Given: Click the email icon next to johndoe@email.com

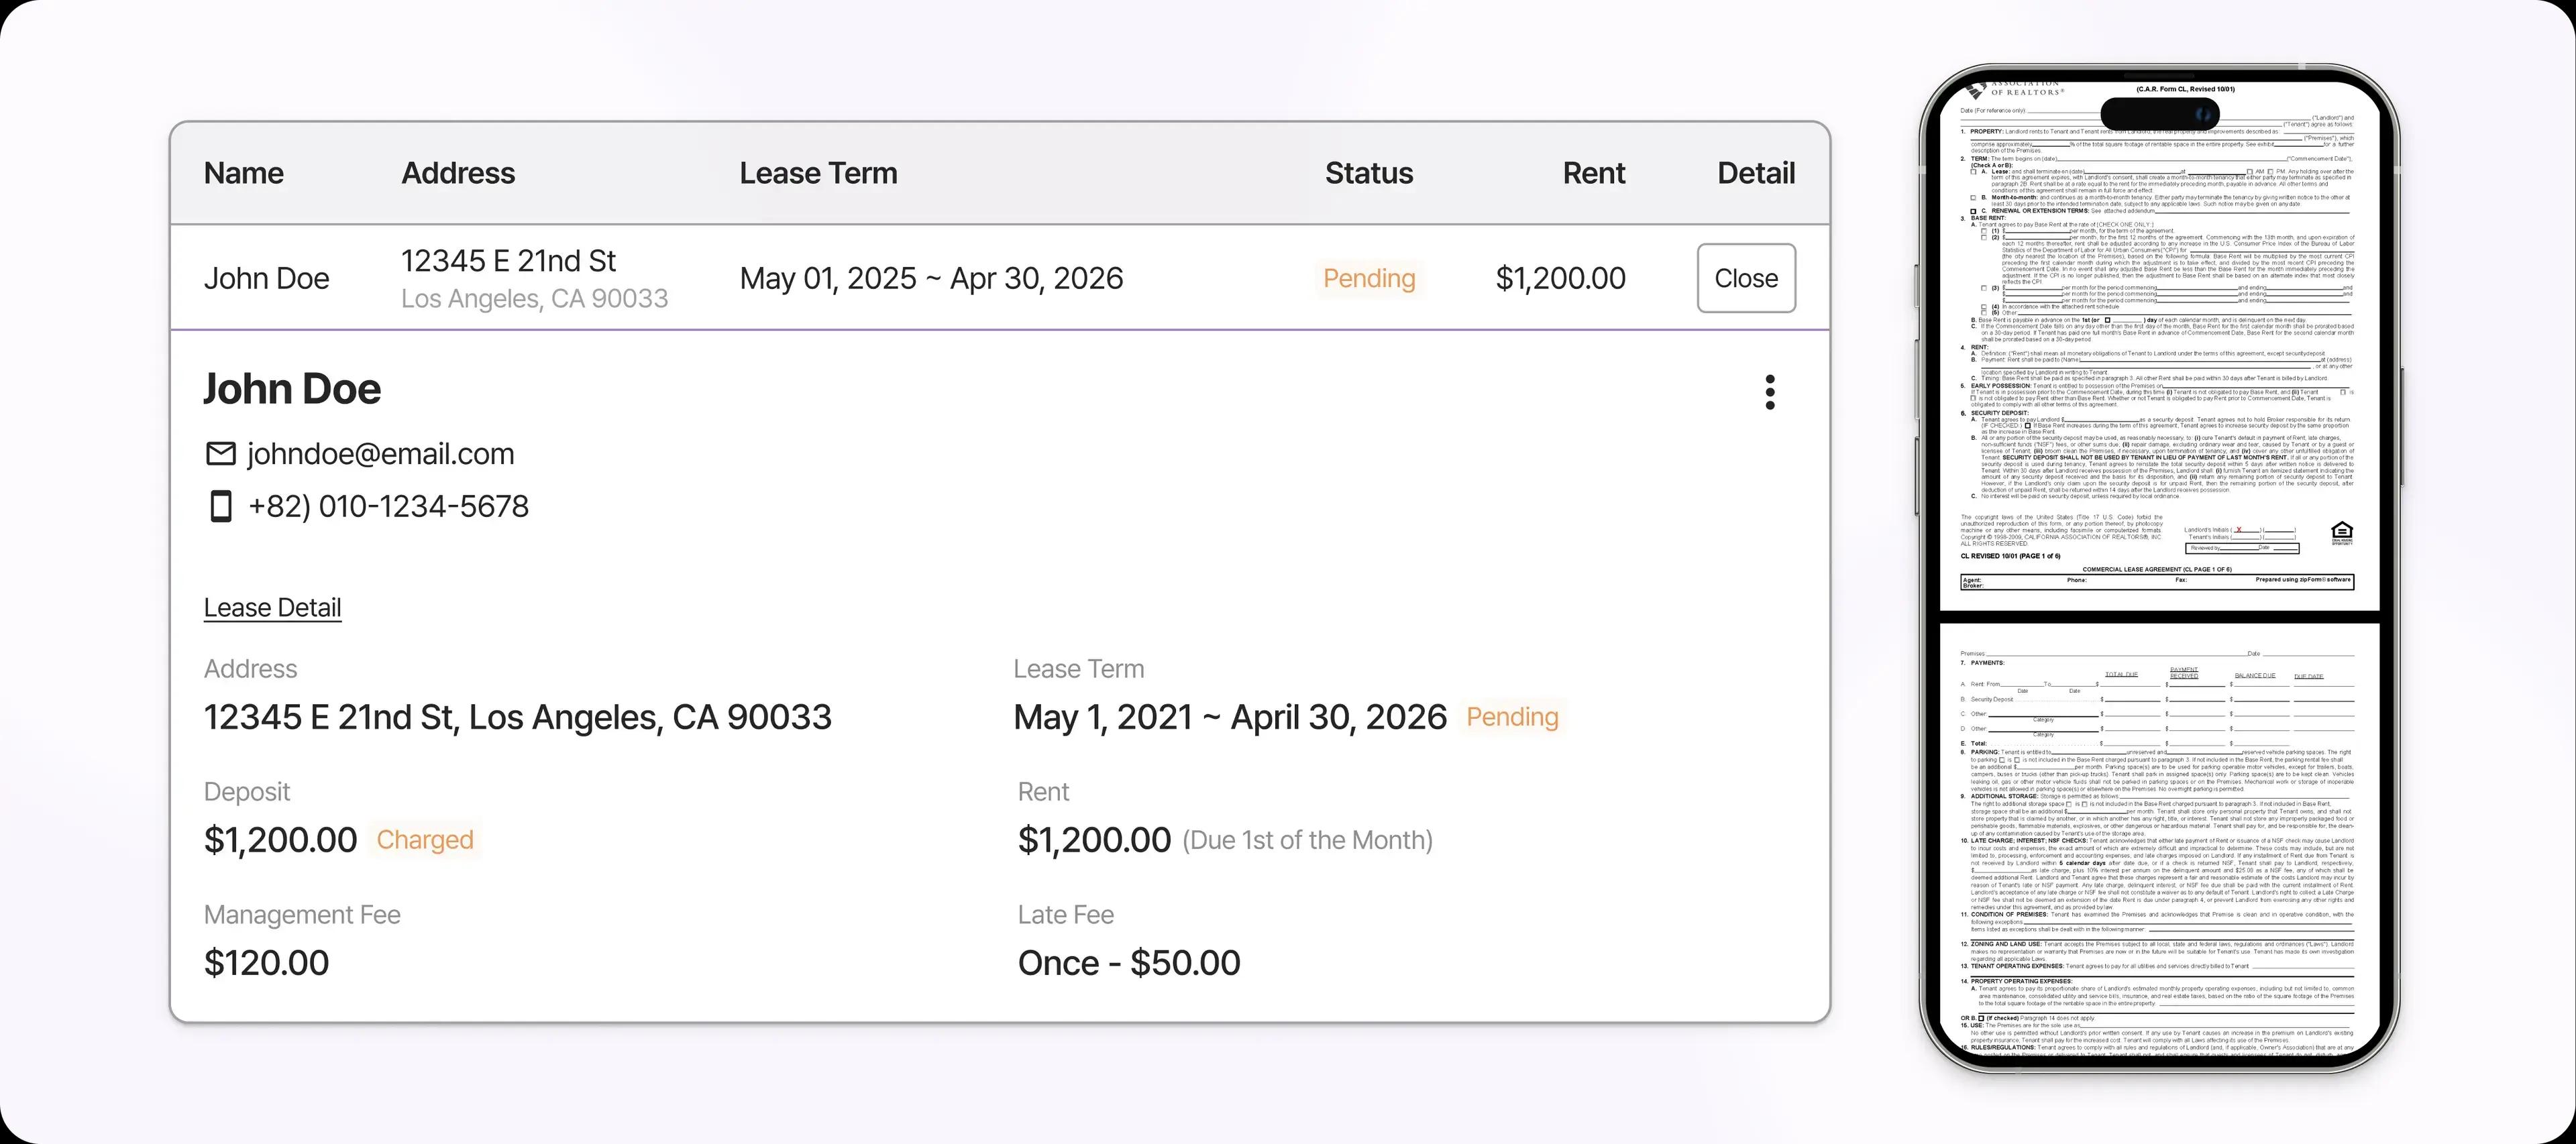Looking at the screenshot, I should click(220, 453).
